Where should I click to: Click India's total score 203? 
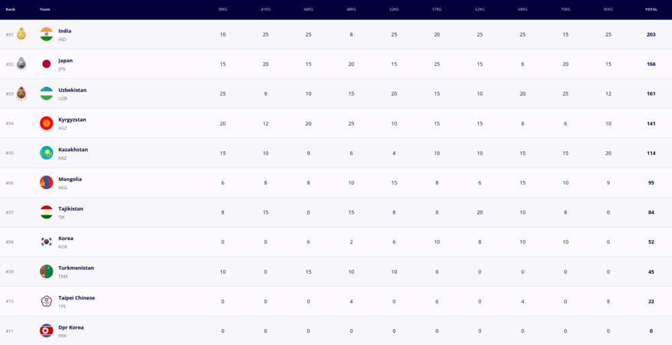pyautogui.click(x=651, y=34)
